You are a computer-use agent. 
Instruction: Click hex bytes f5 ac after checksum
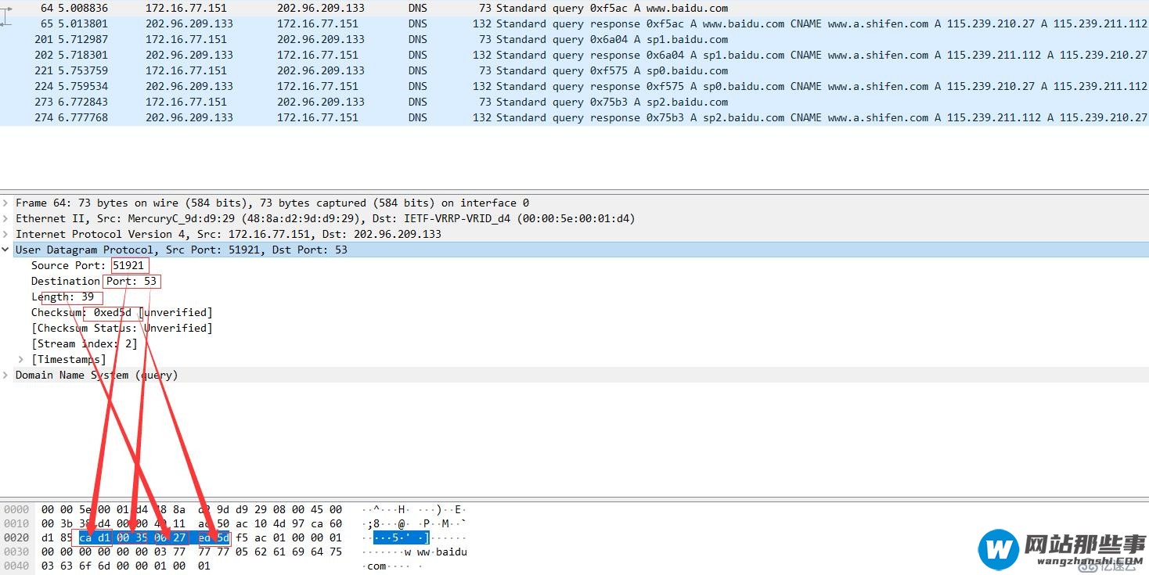[x=251, y=537]
